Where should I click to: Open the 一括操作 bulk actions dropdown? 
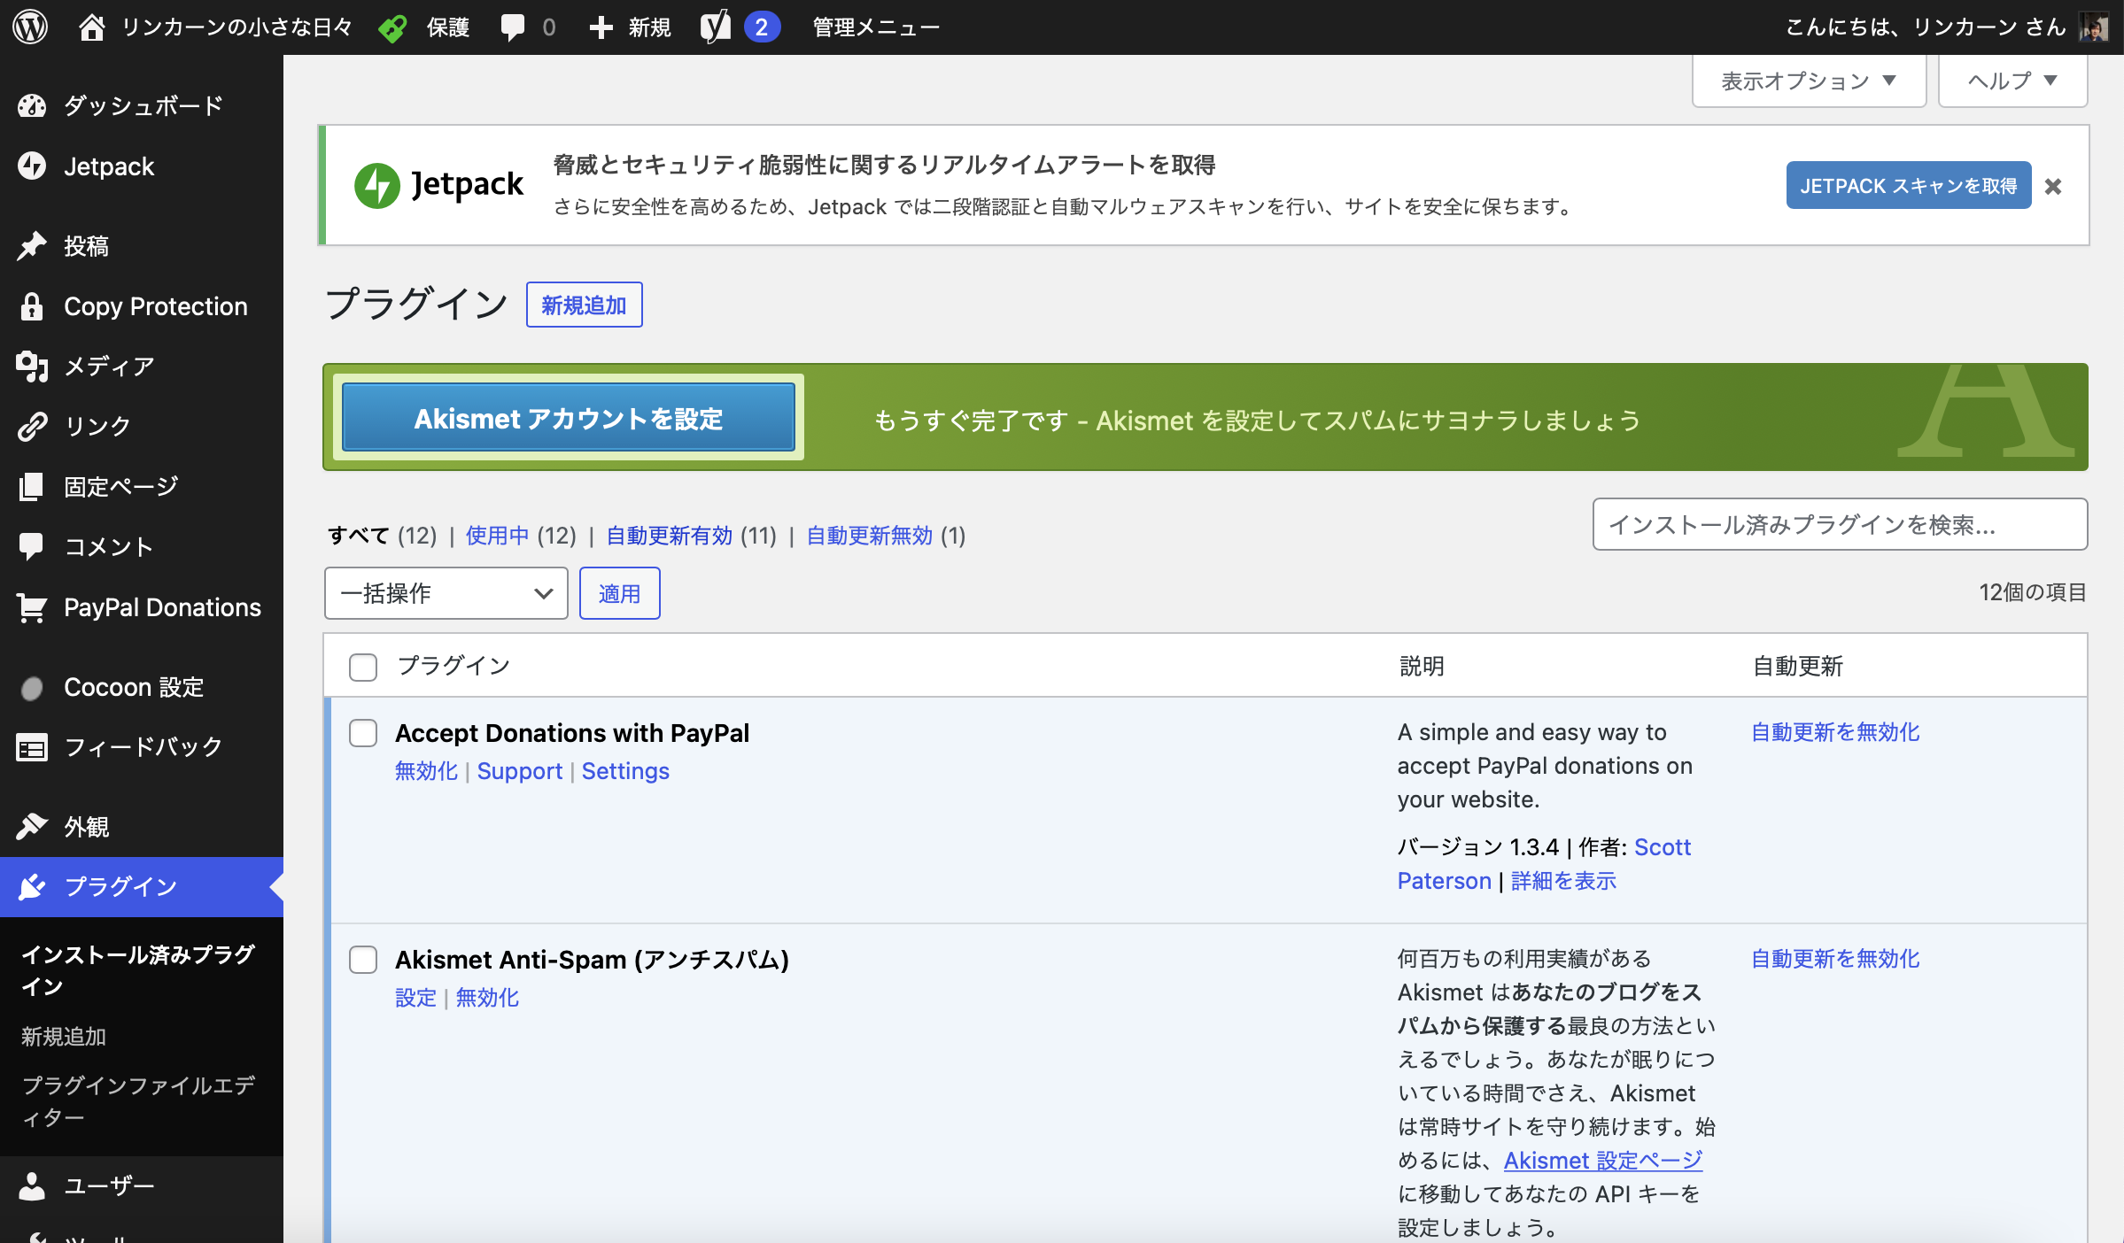(x=446, y=593)
